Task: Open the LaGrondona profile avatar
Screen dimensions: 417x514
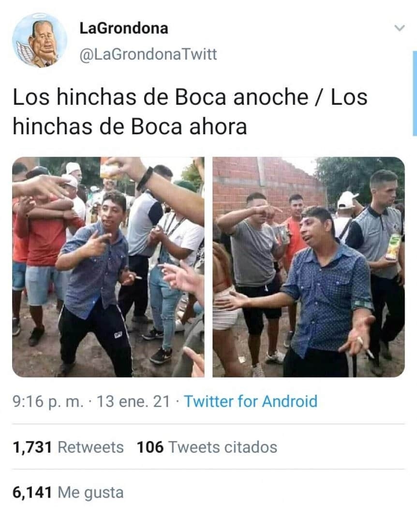Action: point(40,41)
